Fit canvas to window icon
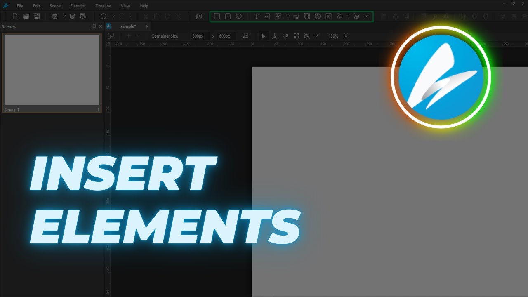This screenshot has height=297, width=528. pyautogui.click(x=346, y=36)
